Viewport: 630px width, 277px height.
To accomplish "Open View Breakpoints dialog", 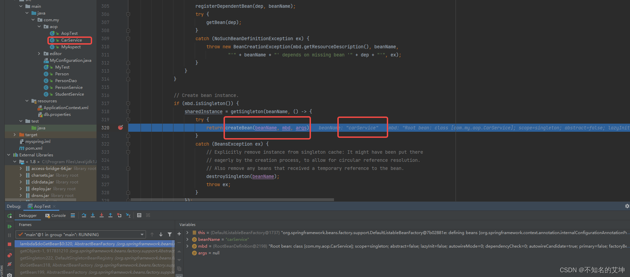I will [9, 255].
